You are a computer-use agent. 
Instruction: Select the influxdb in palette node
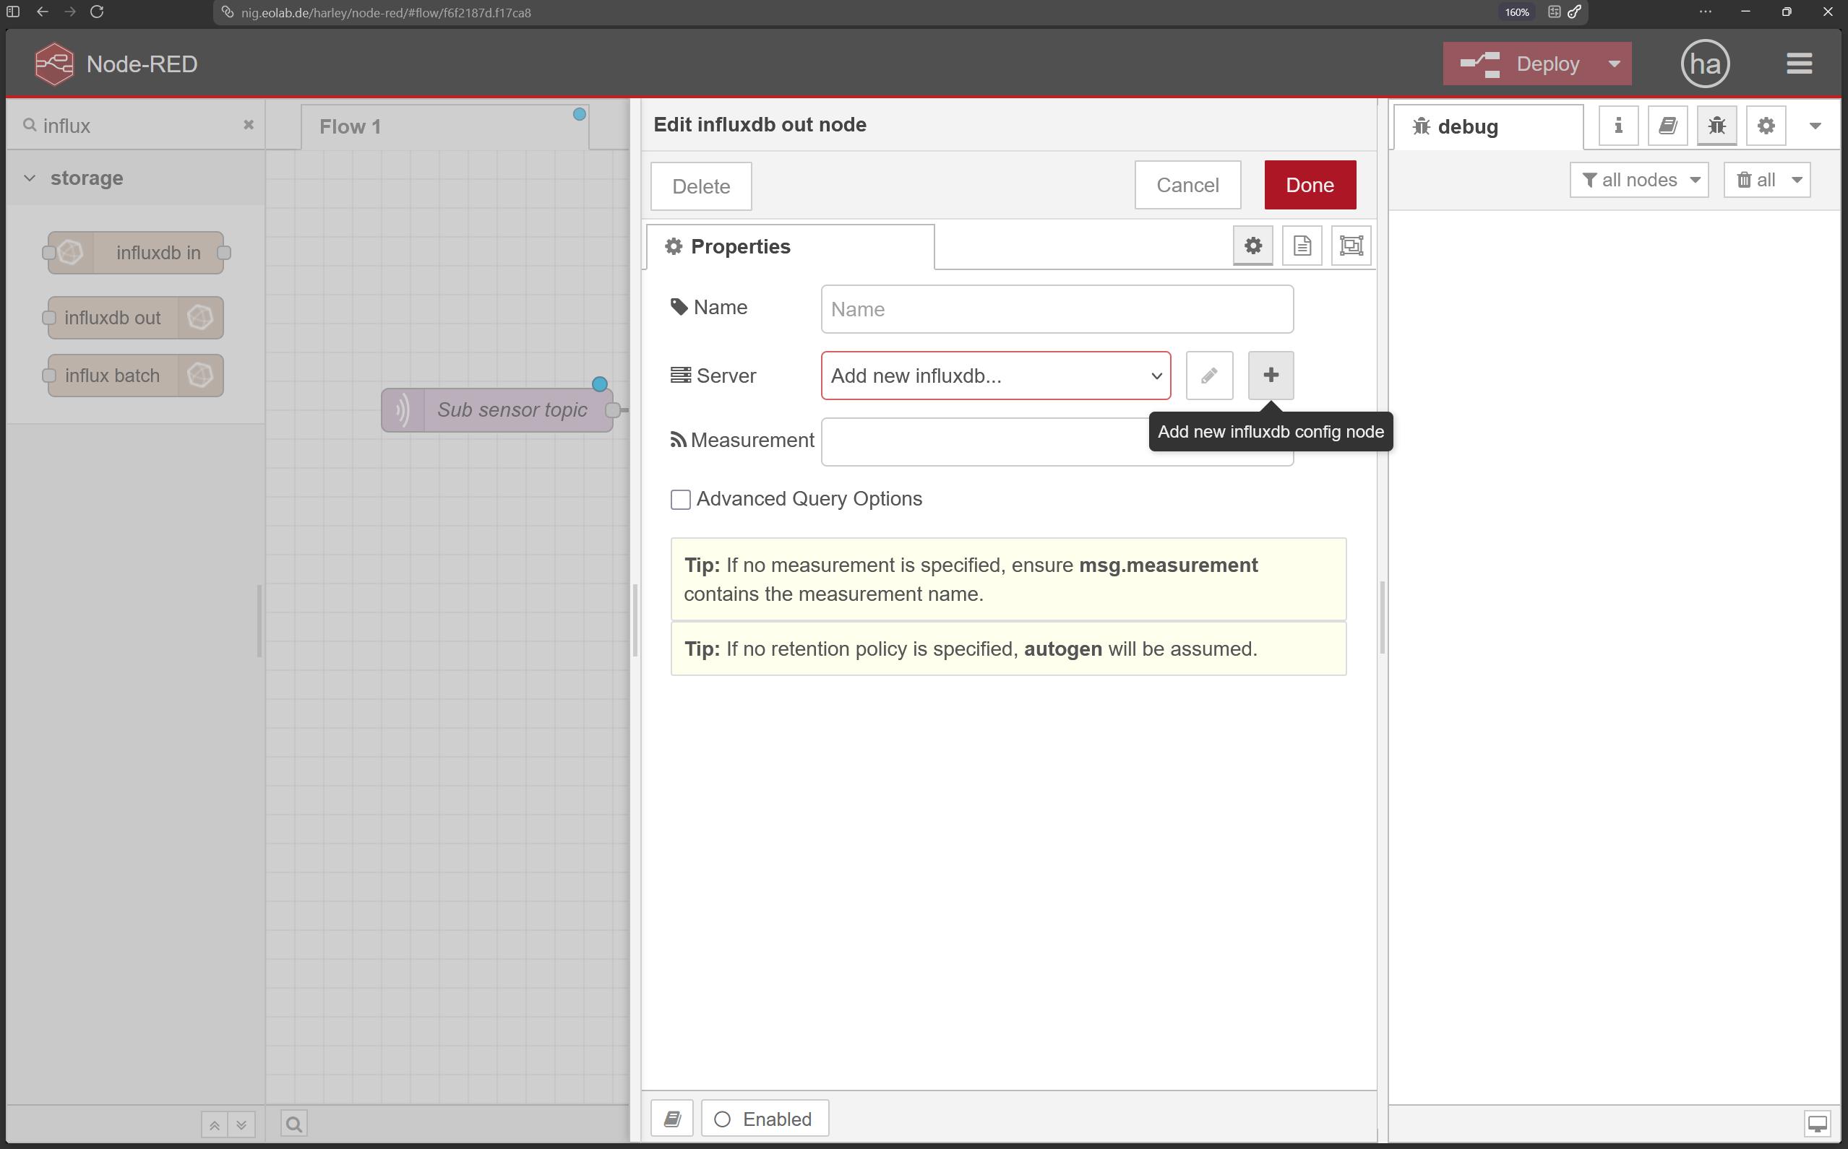point(136,252)
